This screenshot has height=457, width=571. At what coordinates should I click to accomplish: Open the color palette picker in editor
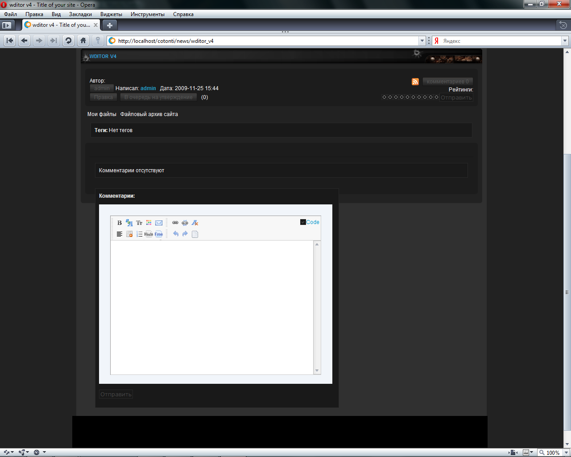pyautogui.click(x=149, y=223)
